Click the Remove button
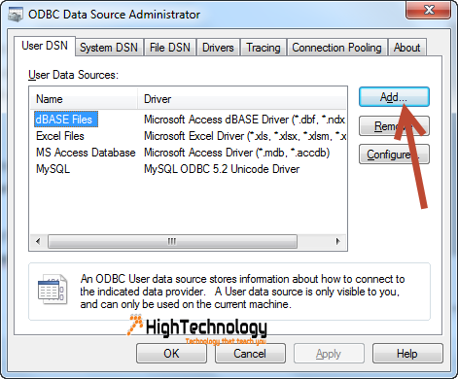Viewport: 458px width, 379px height. 394,126
